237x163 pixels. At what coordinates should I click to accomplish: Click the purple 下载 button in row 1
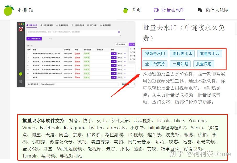[114, 54]
